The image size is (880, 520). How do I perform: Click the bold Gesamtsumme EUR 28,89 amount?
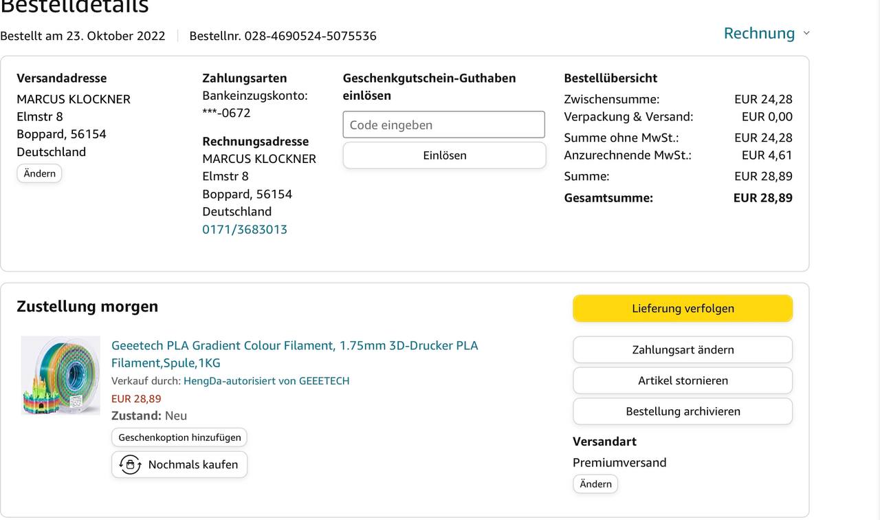click(x=762, y=198)
